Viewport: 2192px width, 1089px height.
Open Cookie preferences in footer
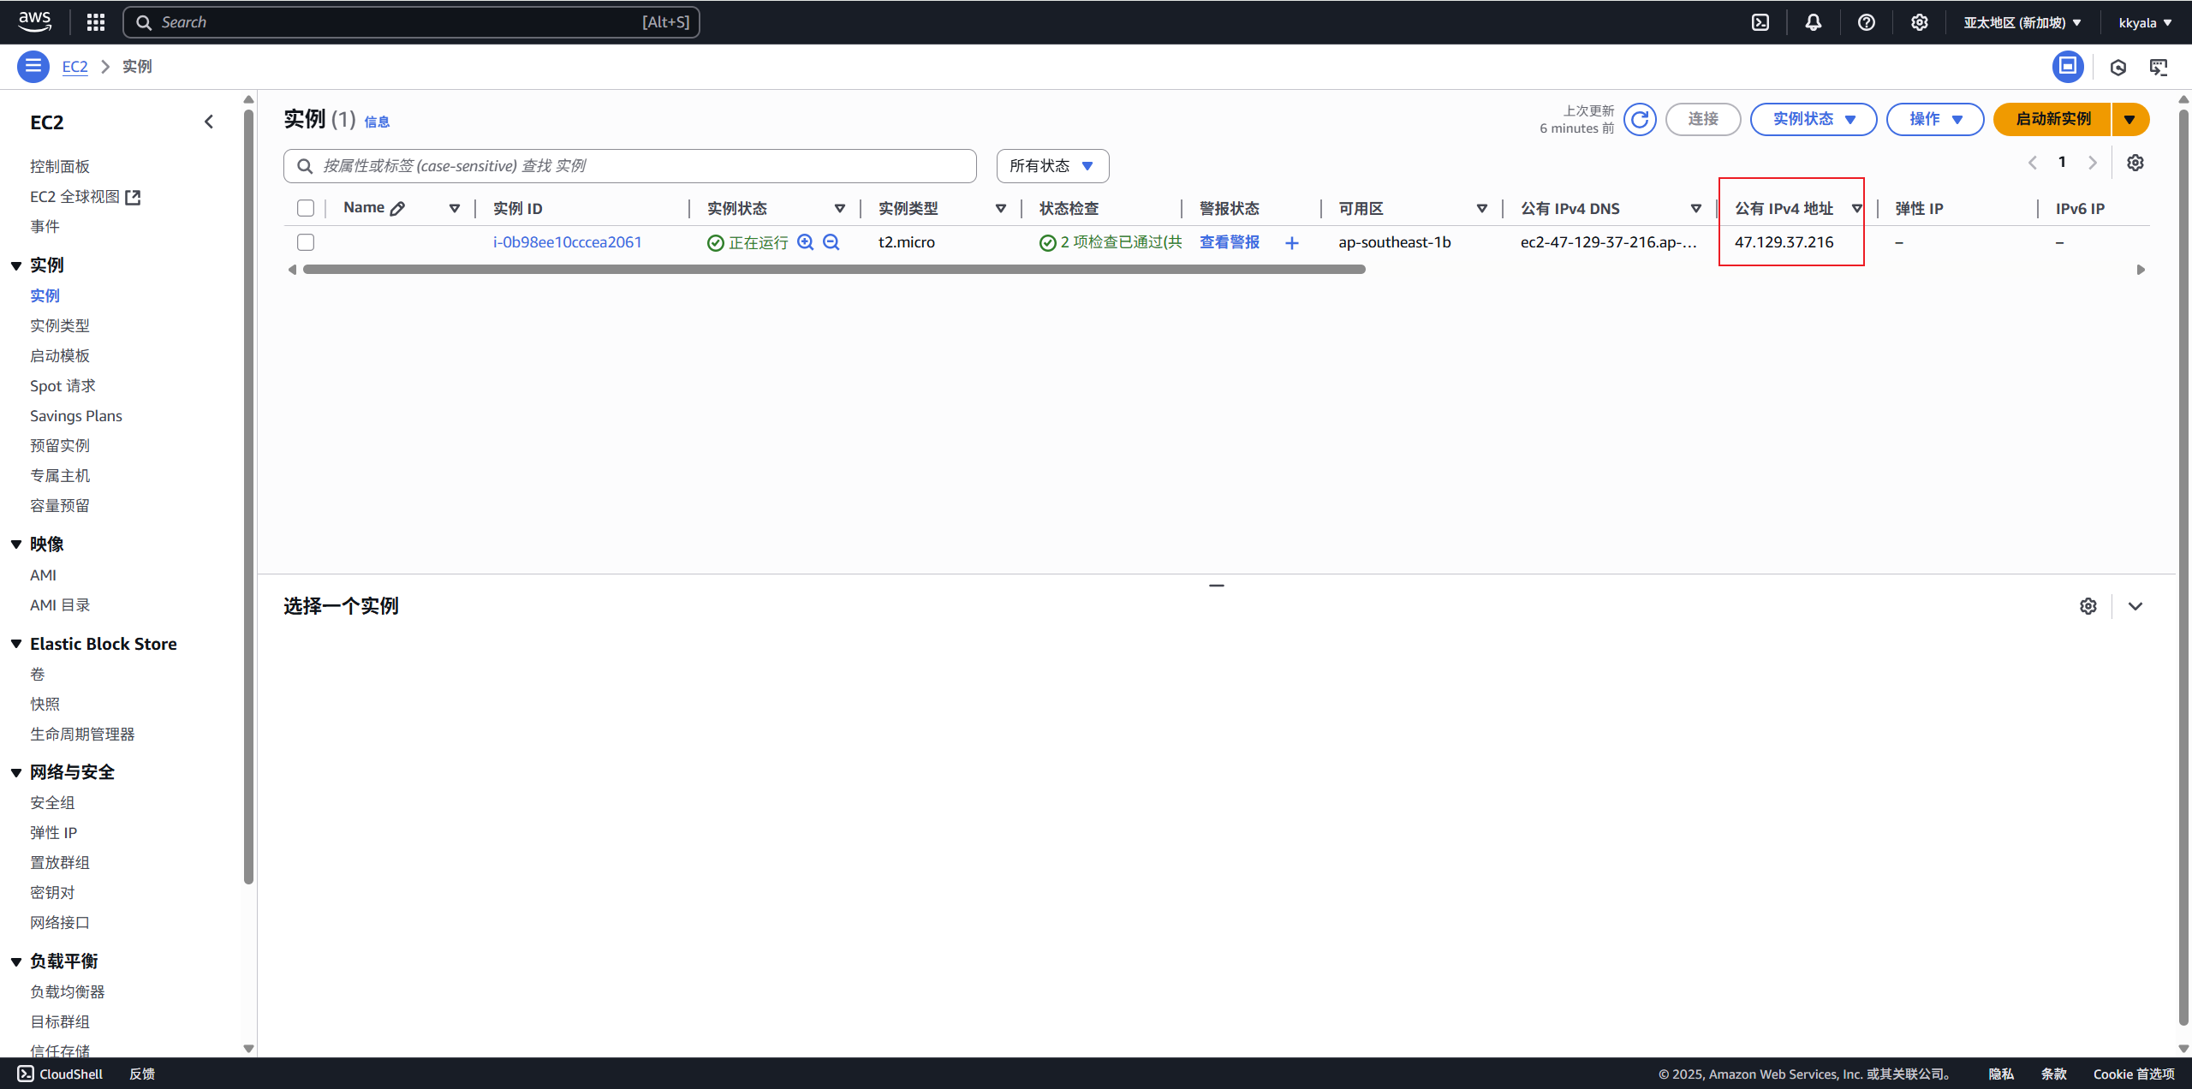[2134, 1074]
